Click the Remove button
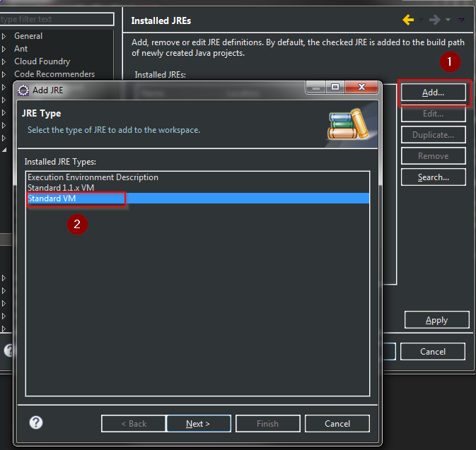Screen dimensions: 476x450 click(433, 156)
